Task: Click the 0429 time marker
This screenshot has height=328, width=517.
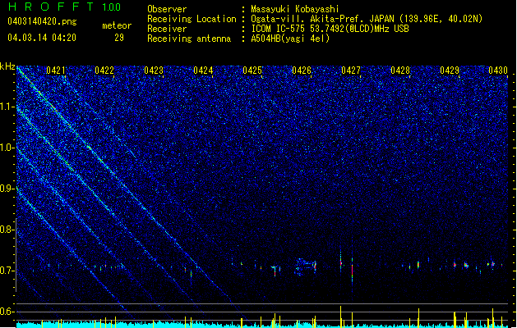Action: pos(450,71)
